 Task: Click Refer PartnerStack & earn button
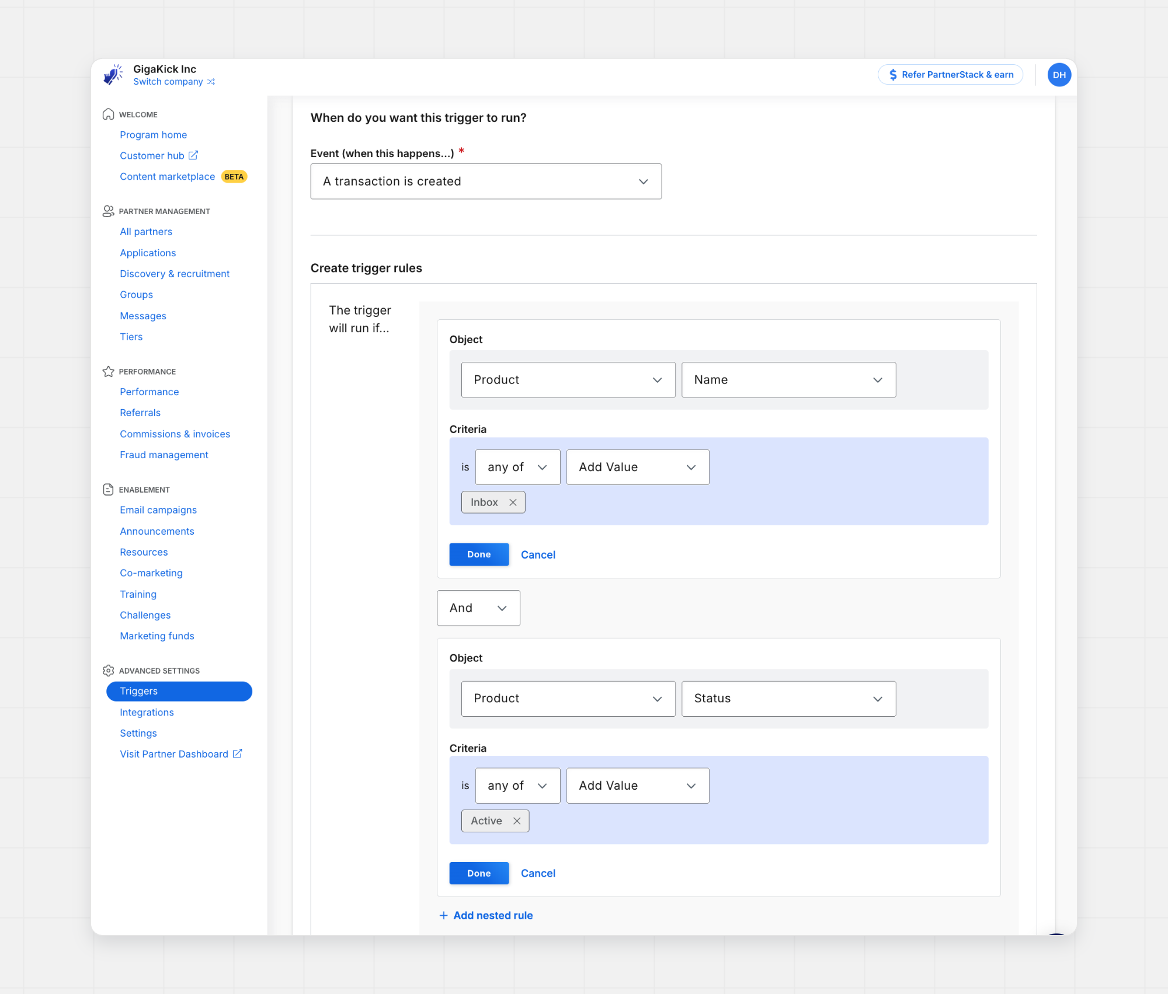tap(950, 75)
